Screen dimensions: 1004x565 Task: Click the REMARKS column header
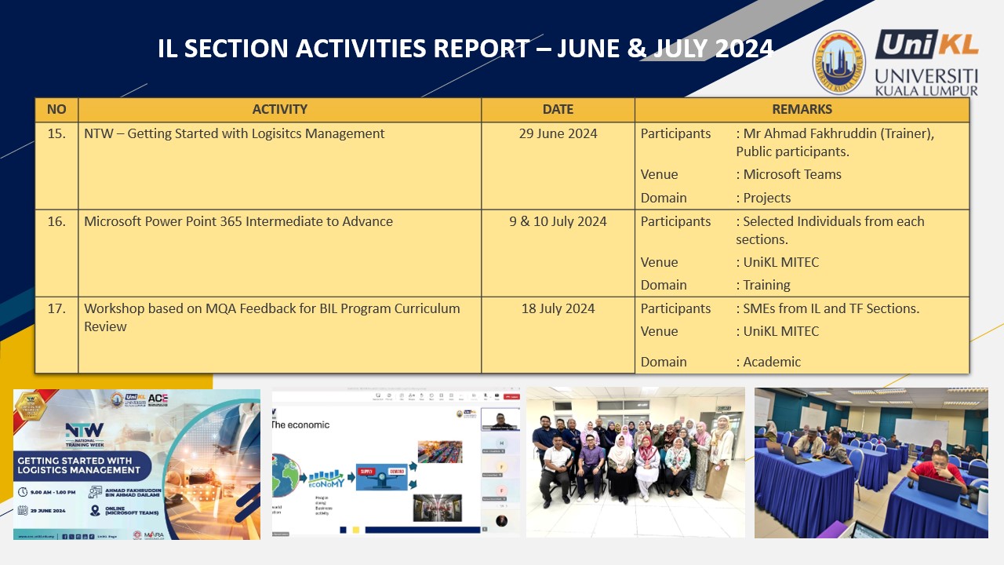pyautogui.click(x=802, y=109)
